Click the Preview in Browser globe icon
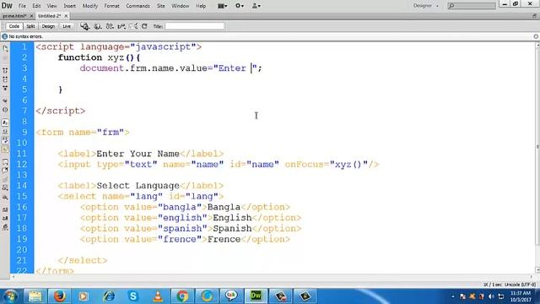540x304 pixels. (x=98, y=26)
